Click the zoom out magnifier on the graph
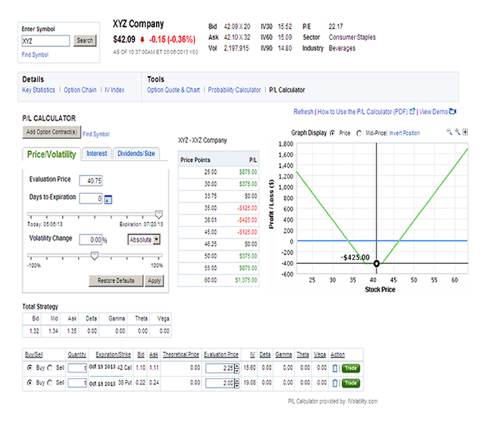Screen dimensions: 486x422 pos(450,132)
